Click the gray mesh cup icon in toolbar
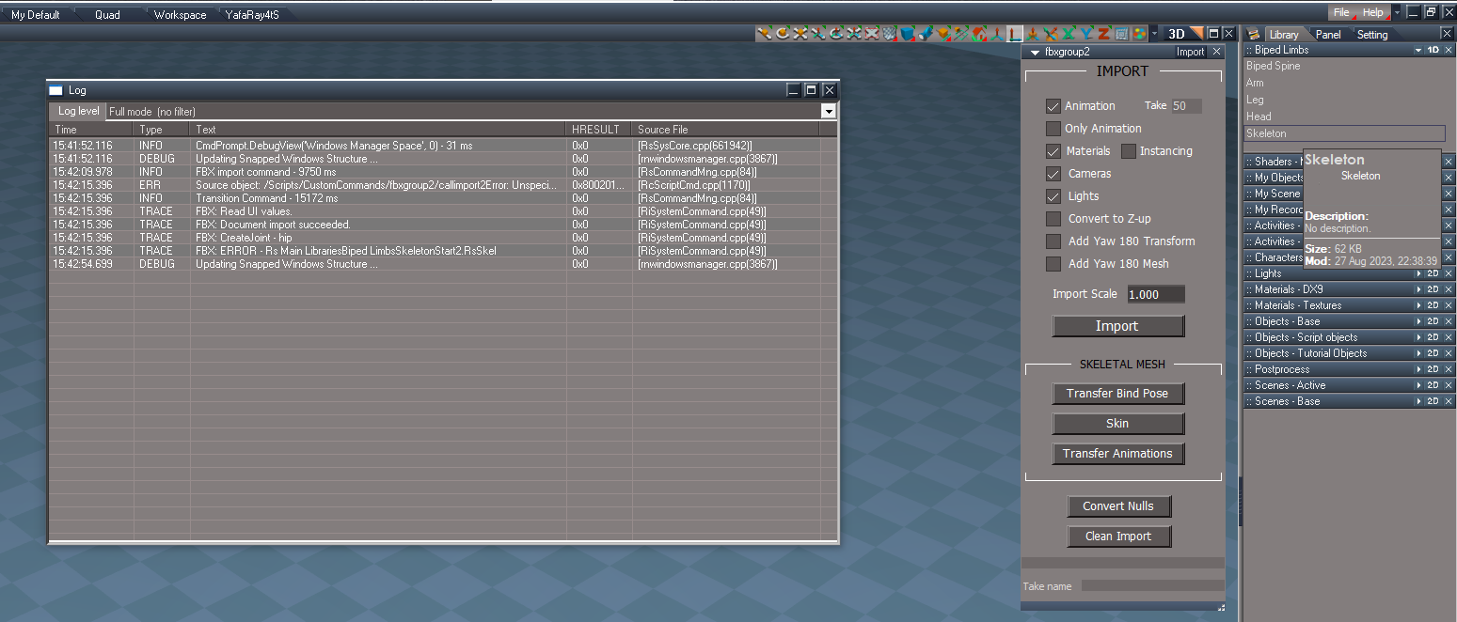The image size is (1457, 622). coord(890,34)
